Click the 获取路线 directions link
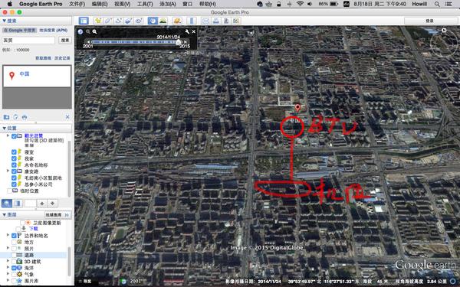 [x=43, y=58]
